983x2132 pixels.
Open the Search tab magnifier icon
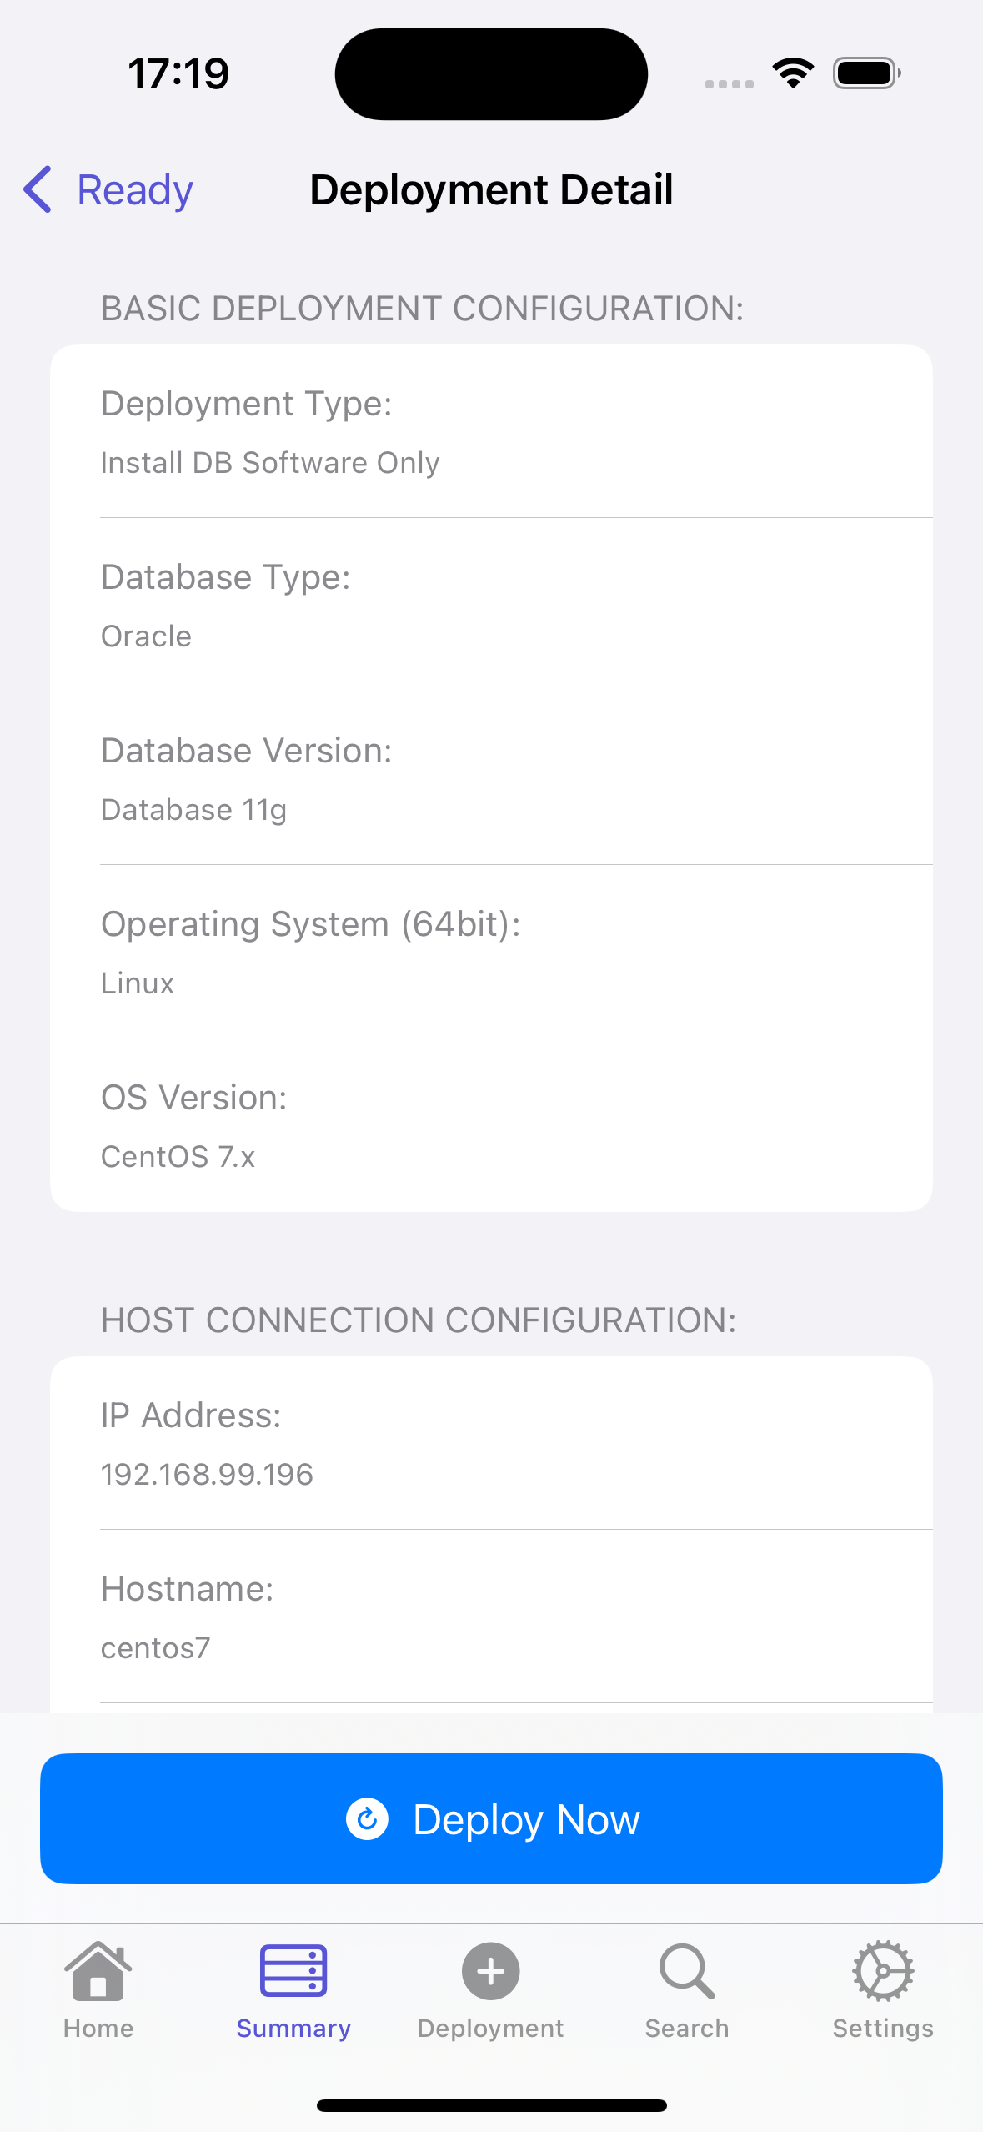tap(687, 1971)
